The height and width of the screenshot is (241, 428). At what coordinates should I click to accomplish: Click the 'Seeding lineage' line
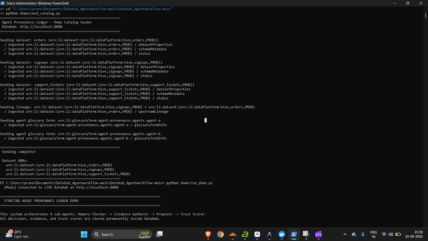pos(127,107)
